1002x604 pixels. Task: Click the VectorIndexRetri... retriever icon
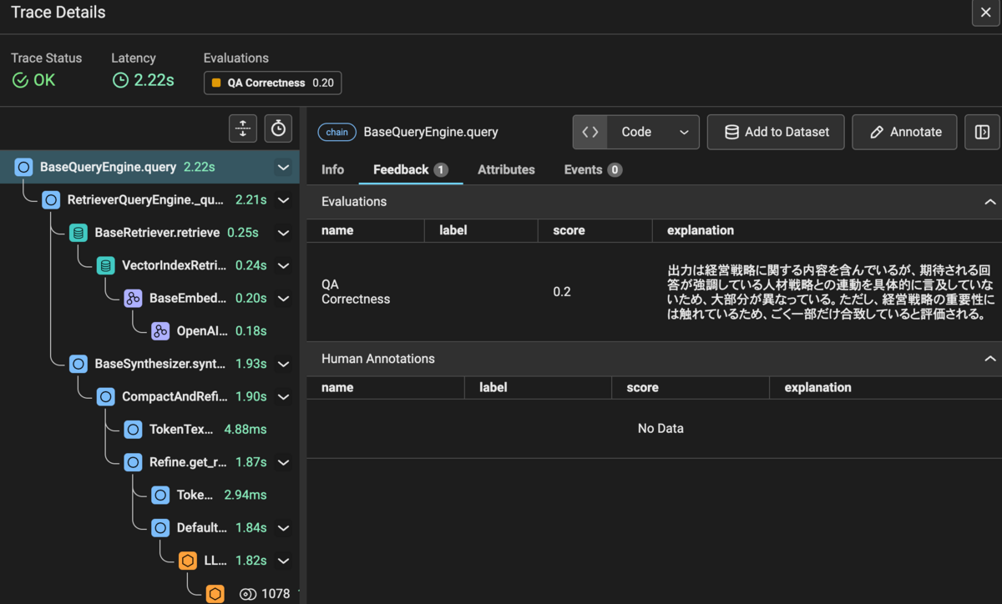pos(106,265)
